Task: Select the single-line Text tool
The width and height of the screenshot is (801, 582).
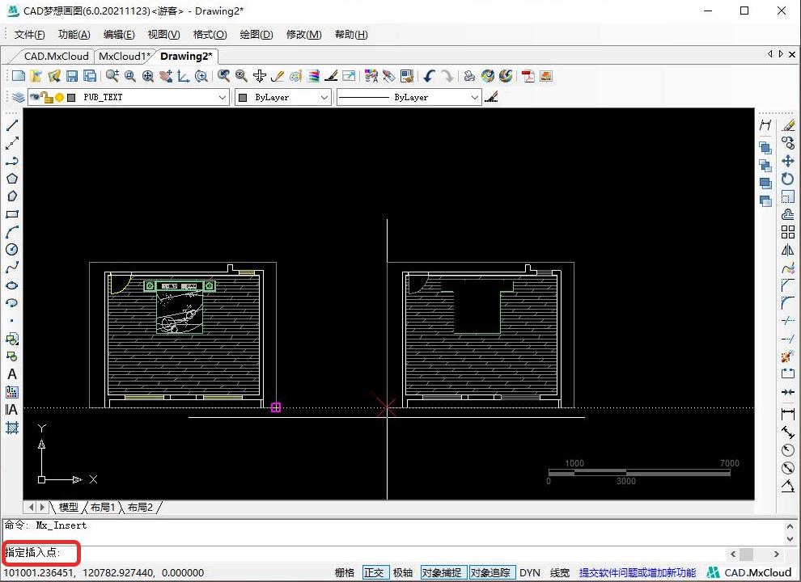Action: click(x=12, y=374)
